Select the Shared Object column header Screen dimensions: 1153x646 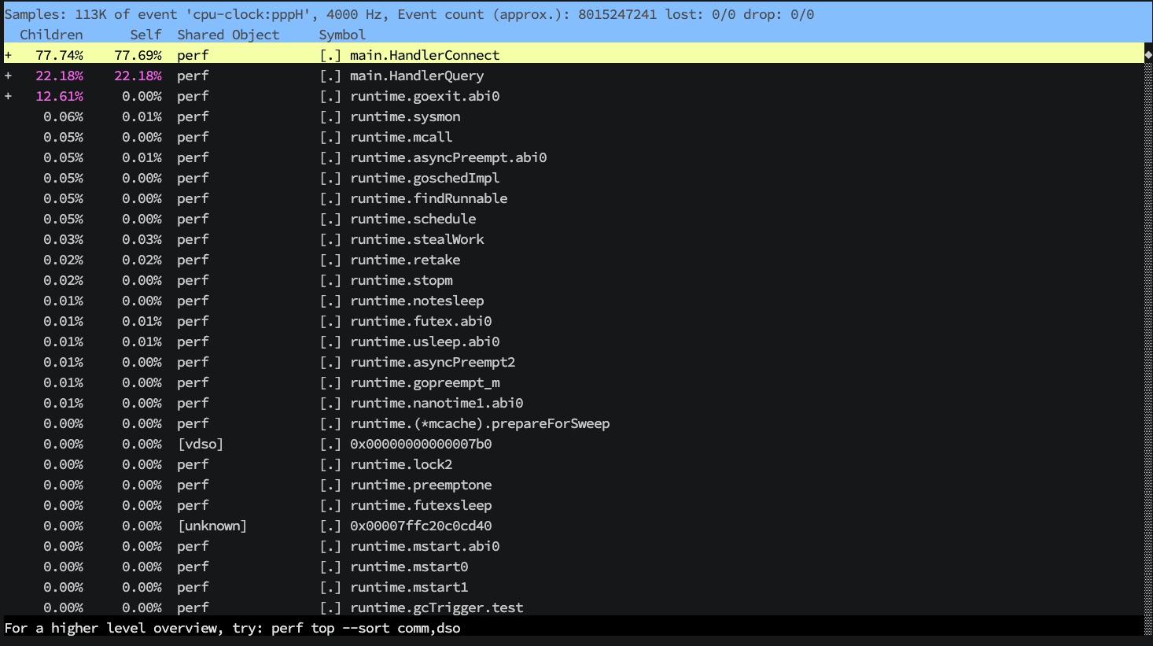(228, 35)
